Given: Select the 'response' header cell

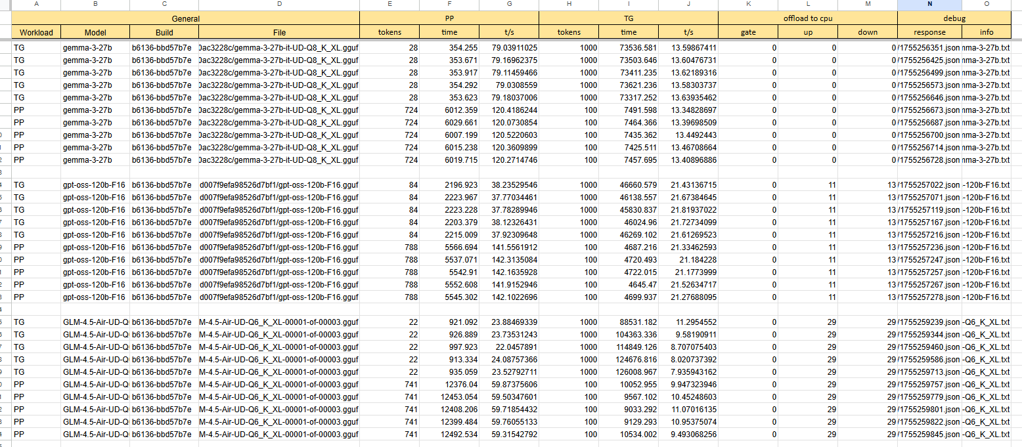Looking at the screenshot, I should 929,32.
